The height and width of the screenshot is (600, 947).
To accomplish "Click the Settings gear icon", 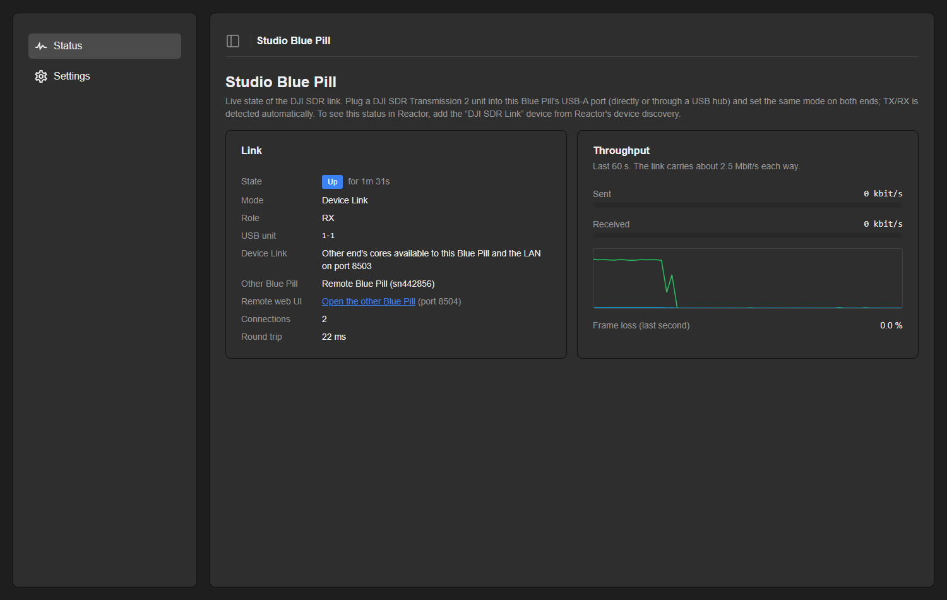I will 41,76.
